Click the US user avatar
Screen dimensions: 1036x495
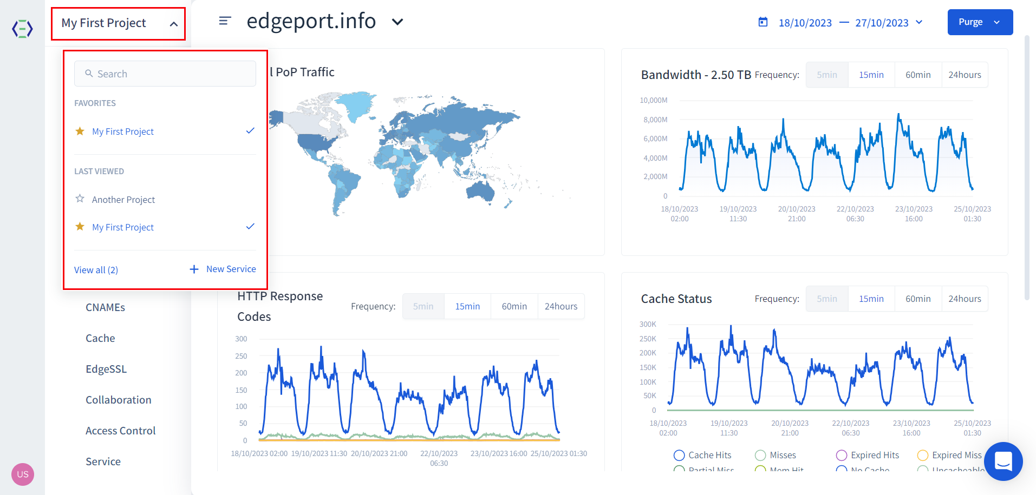click(x=23, y=474)
